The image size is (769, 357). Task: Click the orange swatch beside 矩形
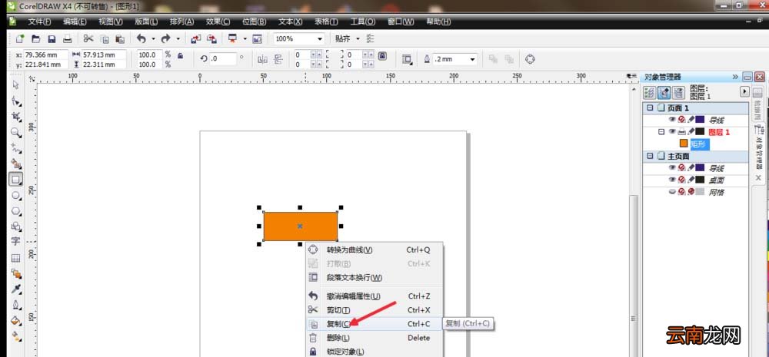coord(684,144)
